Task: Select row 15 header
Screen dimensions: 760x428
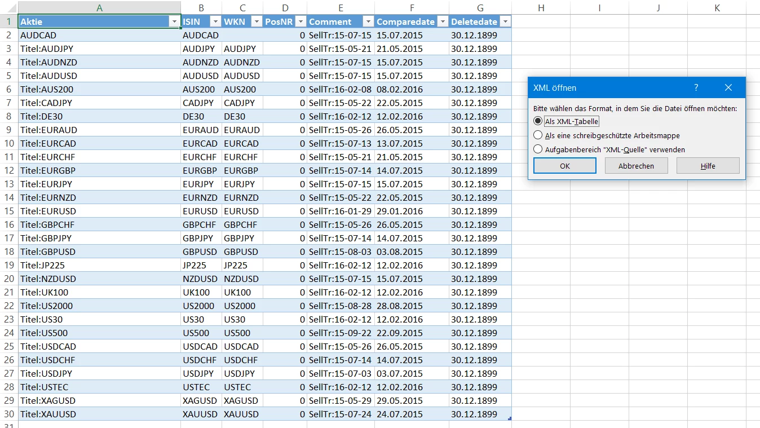Action: (x=9, y=211)
